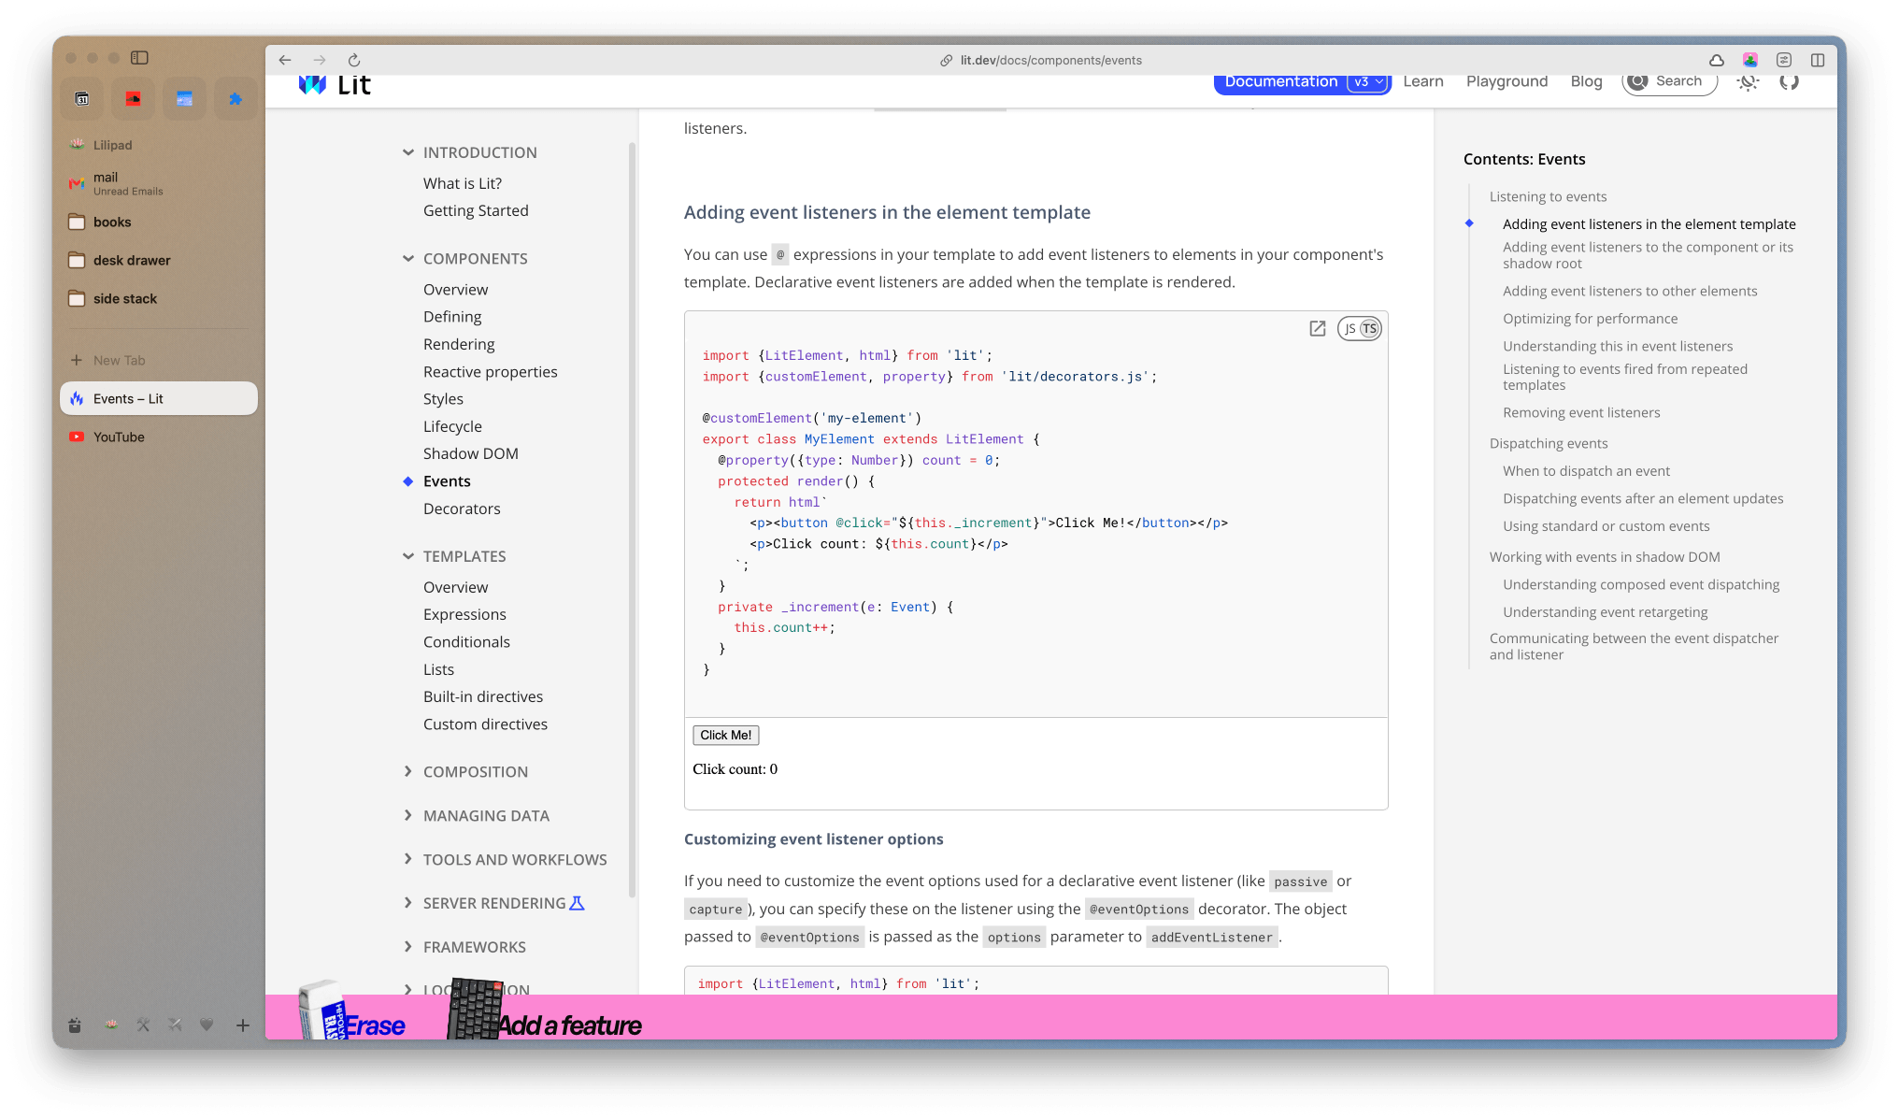Click the navigation sidebar scrollbar
The width and height of the screenshot is (1899, 1118).
tap(633, 519)
